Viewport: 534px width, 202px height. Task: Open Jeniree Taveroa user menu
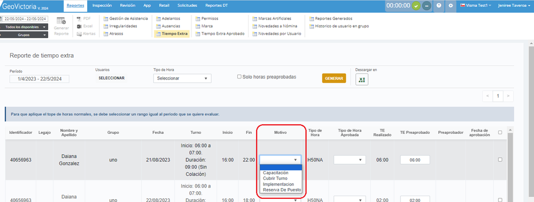514,6
